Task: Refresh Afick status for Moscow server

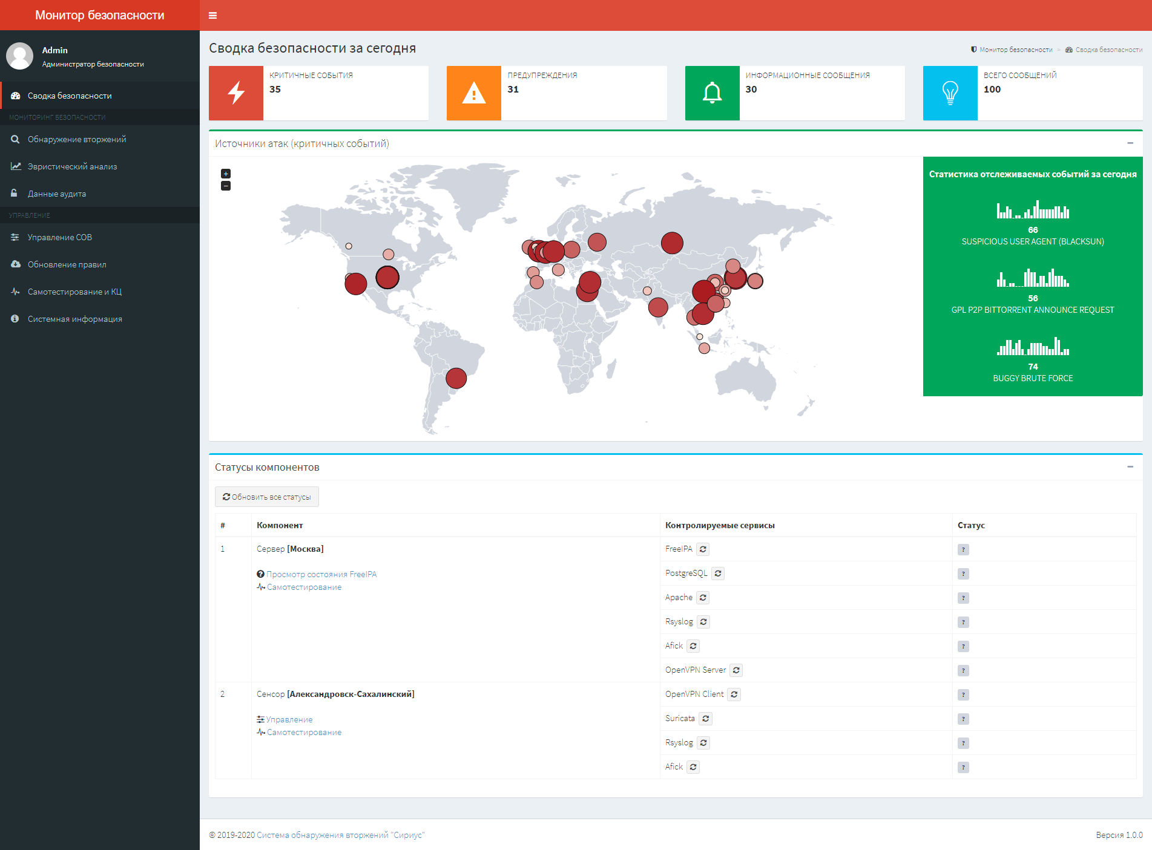Action: [x=693, y=646]
